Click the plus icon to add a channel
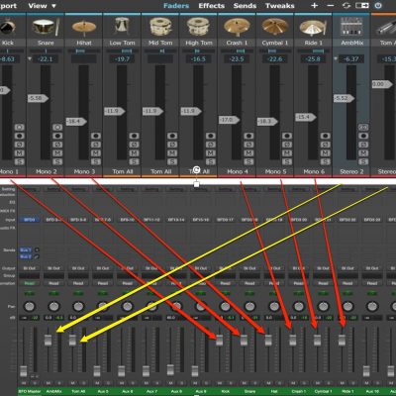This screenshot has height=396, width=396. [x=314, y=6]
